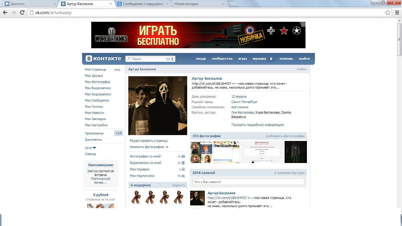The height and width of the screenshot is (226, 402).
Task: Hide gifts with скрыть link
Action: pyautogui.click(x=179, y=185)
